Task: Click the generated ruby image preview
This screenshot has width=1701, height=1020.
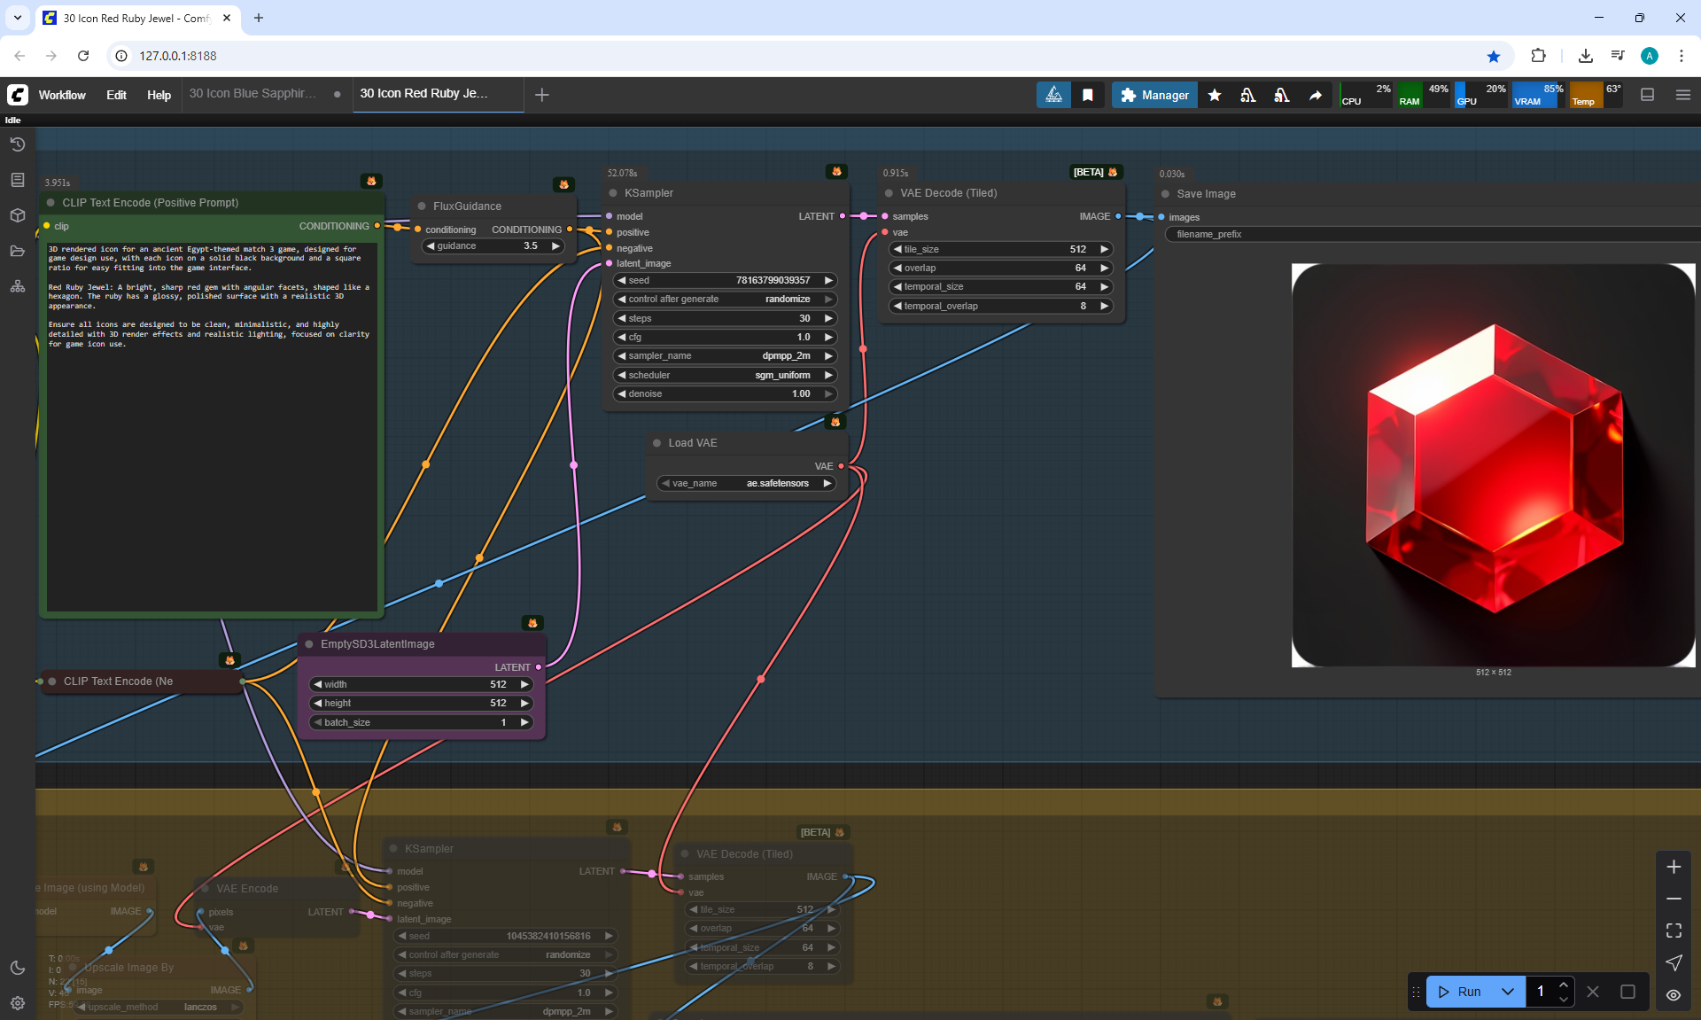Action: coord(1493,464)
